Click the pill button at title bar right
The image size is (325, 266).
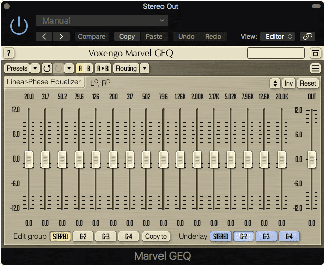[x=316, y=6]
